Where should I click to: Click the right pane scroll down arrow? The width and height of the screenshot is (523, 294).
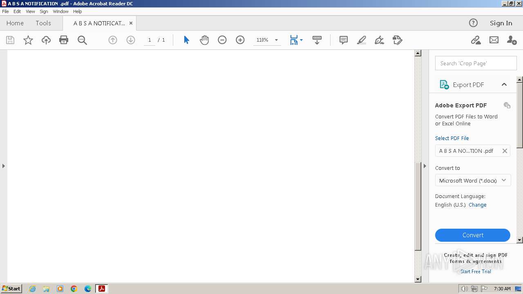(x=520, y=240)
